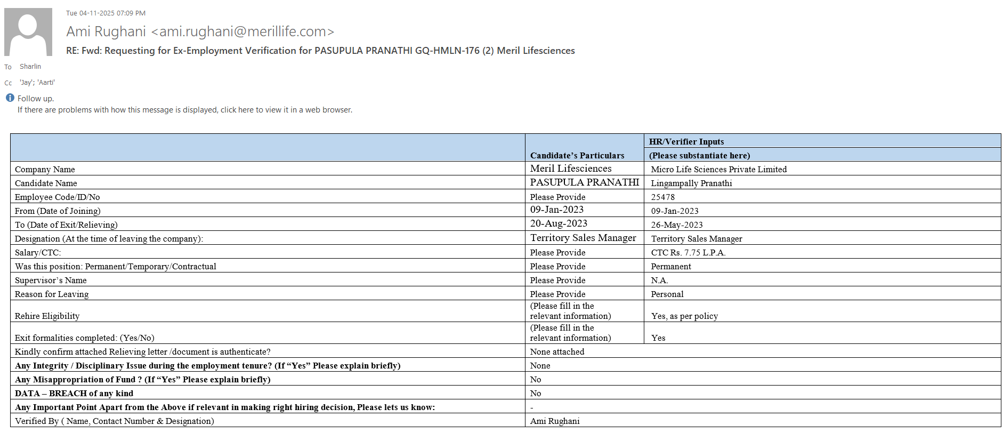Image resolution: width=1003 pixels, height=433 pixels.
Task: Click 'No' in the DATA BREACH row
Action: point(536,394)
